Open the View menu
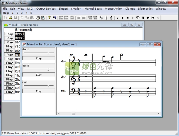 pyautogui.click(x=21, y=9)
